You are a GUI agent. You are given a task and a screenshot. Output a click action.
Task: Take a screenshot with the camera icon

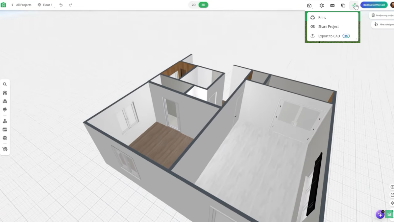coord(309,5)
